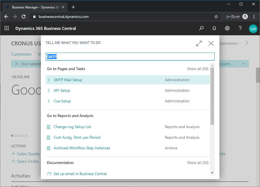Click the SMTP search input field
This screenshot has width=260, height=187.
pyautogui.click(x=130, y=57)
